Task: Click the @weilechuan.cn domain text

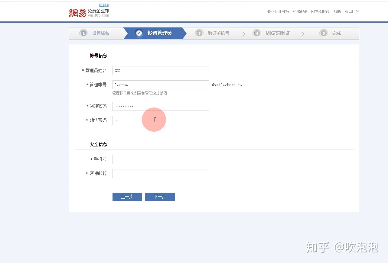Action: coord(227,85)
